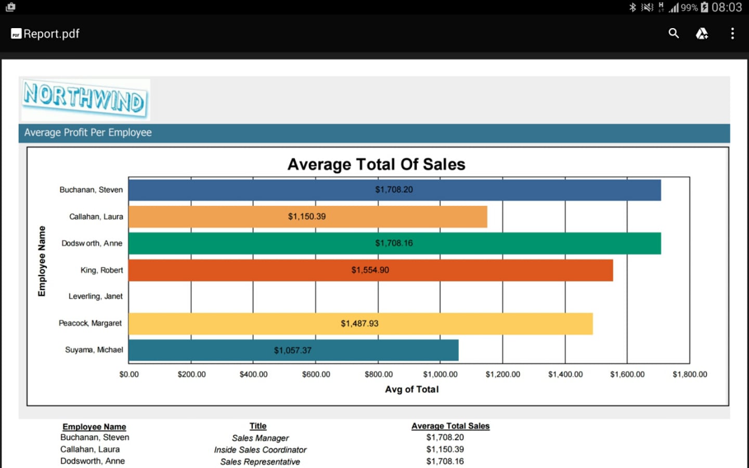Tap the yellow Peacock, Margaret bar

pyautogui.click(x=361, y=323)
